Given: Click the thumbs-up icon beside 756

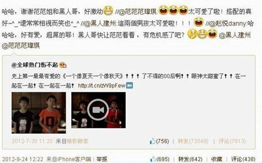Looking at the screenshot, I should [x=152, y=141].
